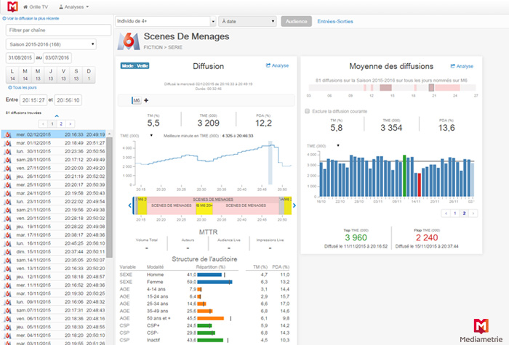Open the TME (000) dropdown in Diffusion chart

coord(151,136)
